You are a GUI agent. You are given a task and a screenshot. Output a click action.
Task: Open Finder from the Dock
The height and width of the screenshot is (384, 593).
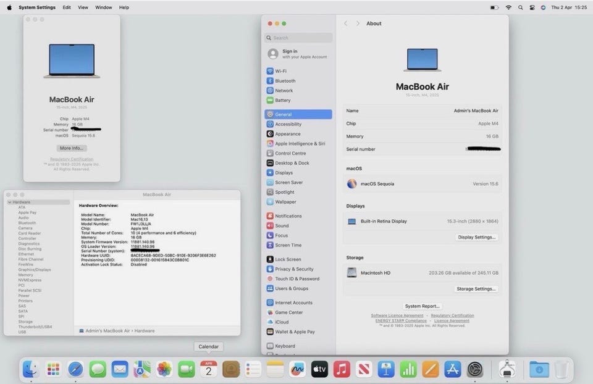[x=31, y=369]
